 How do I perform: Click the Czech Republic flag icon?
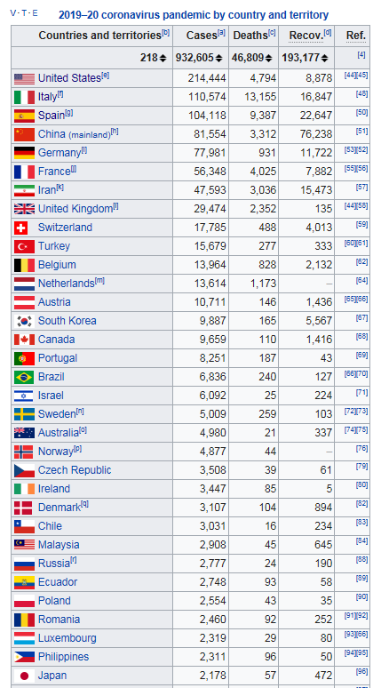point(24,470)
